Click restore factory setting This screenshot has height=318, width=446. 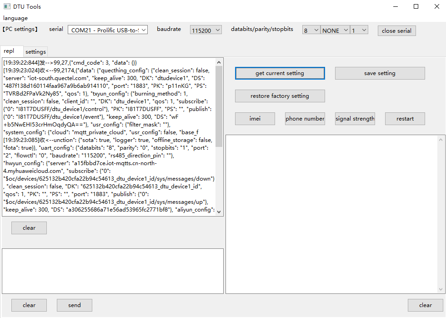[280, 96]
